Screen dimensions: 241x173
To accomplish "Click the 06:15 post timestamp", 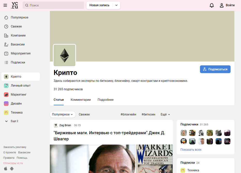I will coord(77,125).
